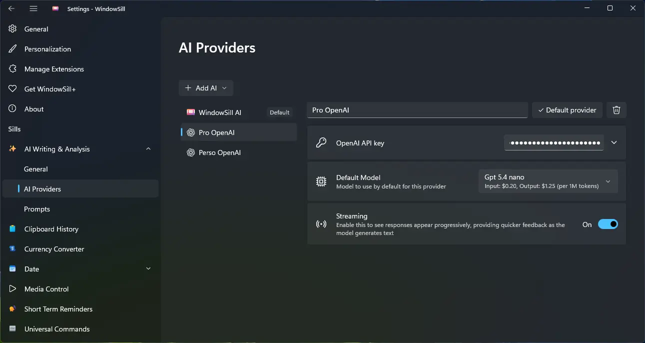Open the About page
The width and height of the screenshot is (645, 343).
point(80,109)
